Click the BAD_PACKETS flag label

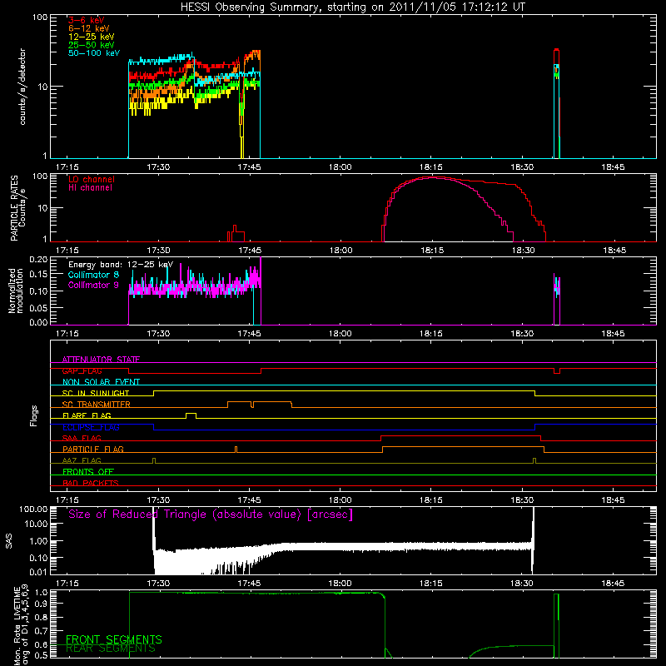pos(91,483)
